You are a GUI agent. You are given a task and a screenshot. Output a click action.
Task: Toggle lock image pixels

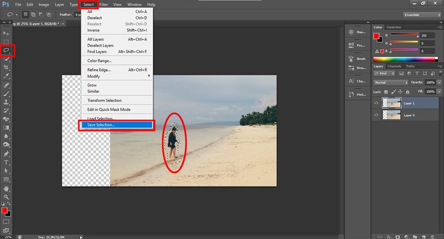click(x=393, y=91)
